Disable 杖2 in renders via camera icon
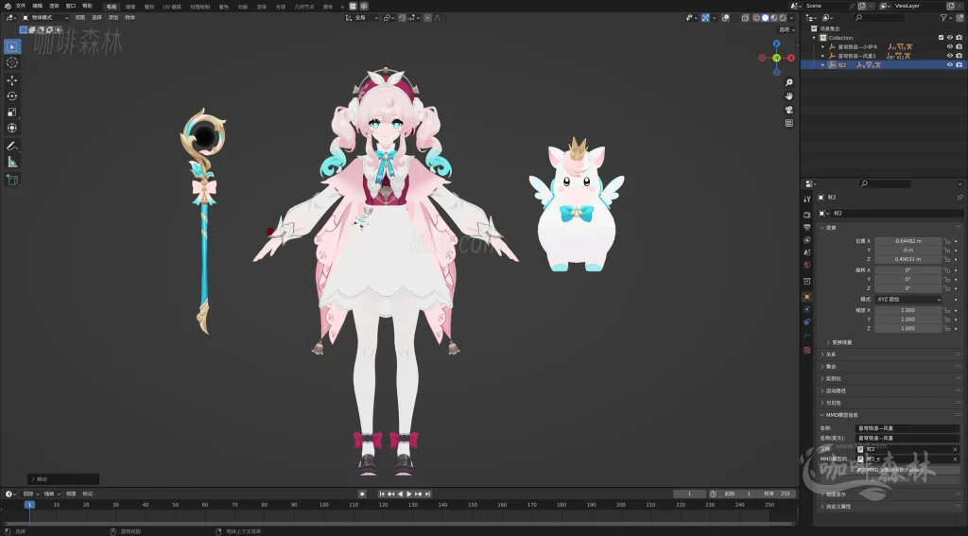Screen dimensions: 968x536 tap(959, 65)
